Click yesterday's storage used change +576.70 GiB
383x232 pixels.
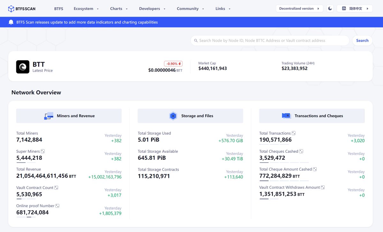[x=231, y=141]
